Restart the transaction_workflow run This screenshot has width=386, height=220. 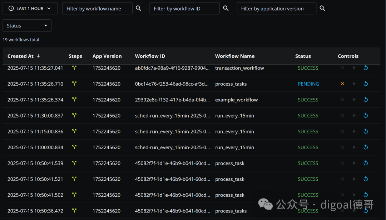366,68
